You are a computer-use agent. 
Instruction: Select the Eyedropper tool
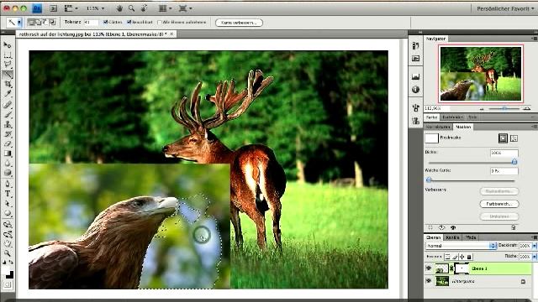pos(8,94)
